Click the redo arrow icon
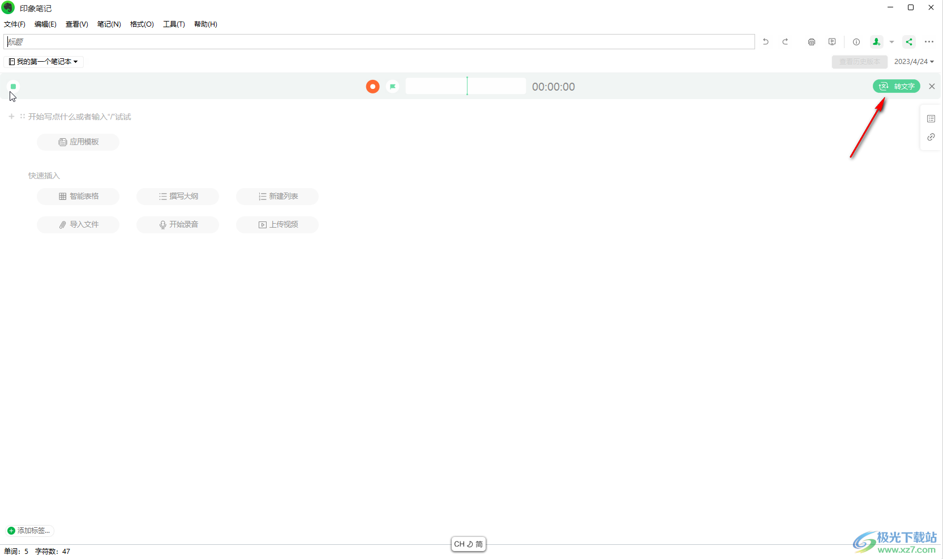 point(785,42)
